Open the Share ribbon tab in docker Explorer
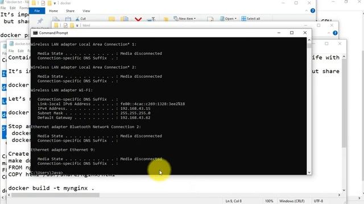This screenshot has width=364, height=204. point(70,11)
